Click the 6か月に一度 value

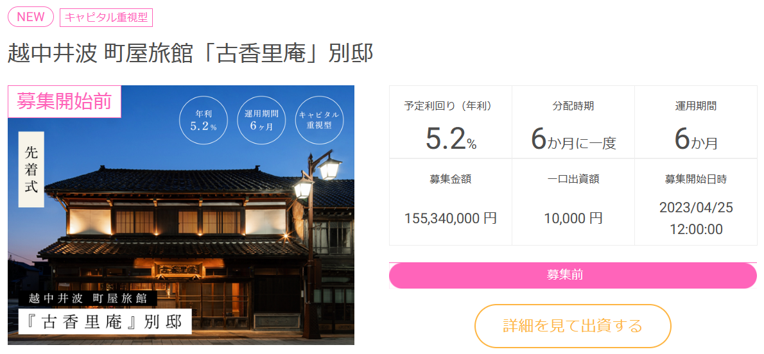[573, 140]
